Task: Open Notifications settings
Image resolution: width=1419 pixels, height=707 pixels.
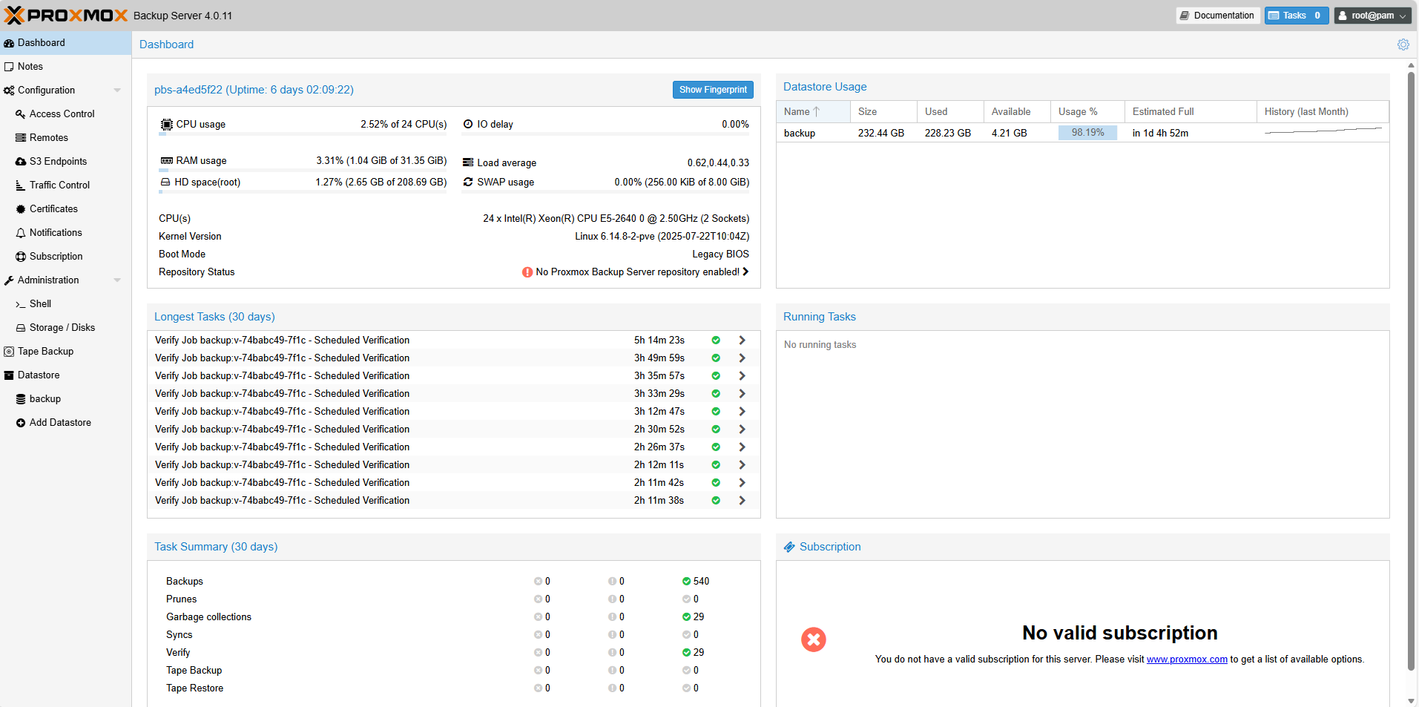Action: (54, 232)
